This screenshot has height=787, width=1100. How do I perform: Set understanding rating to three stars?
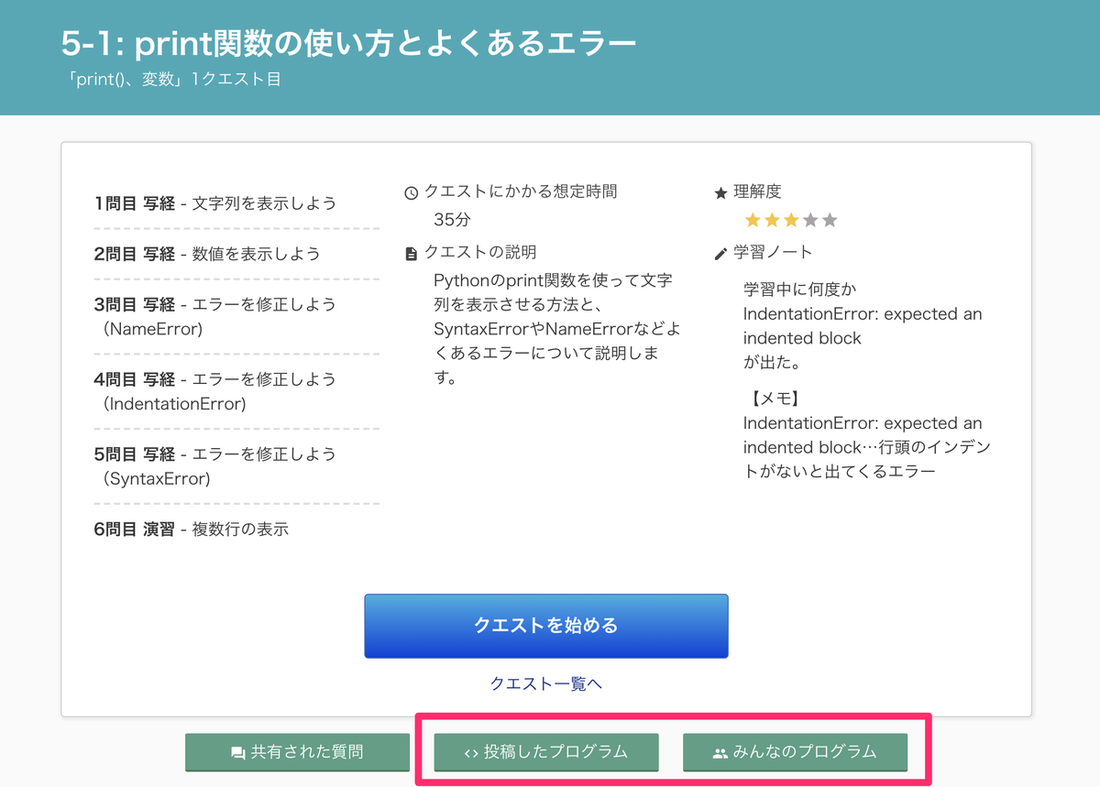coord(791,220)
